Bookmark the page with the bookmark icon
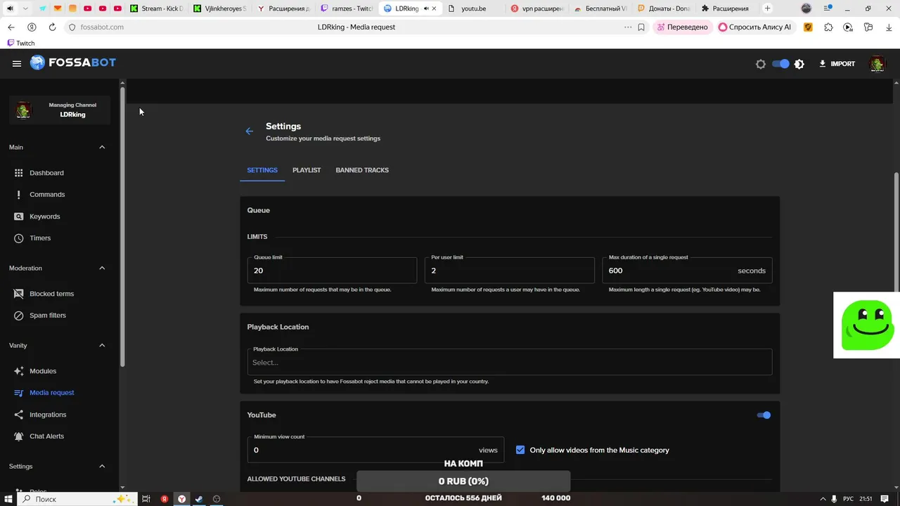 641,27
